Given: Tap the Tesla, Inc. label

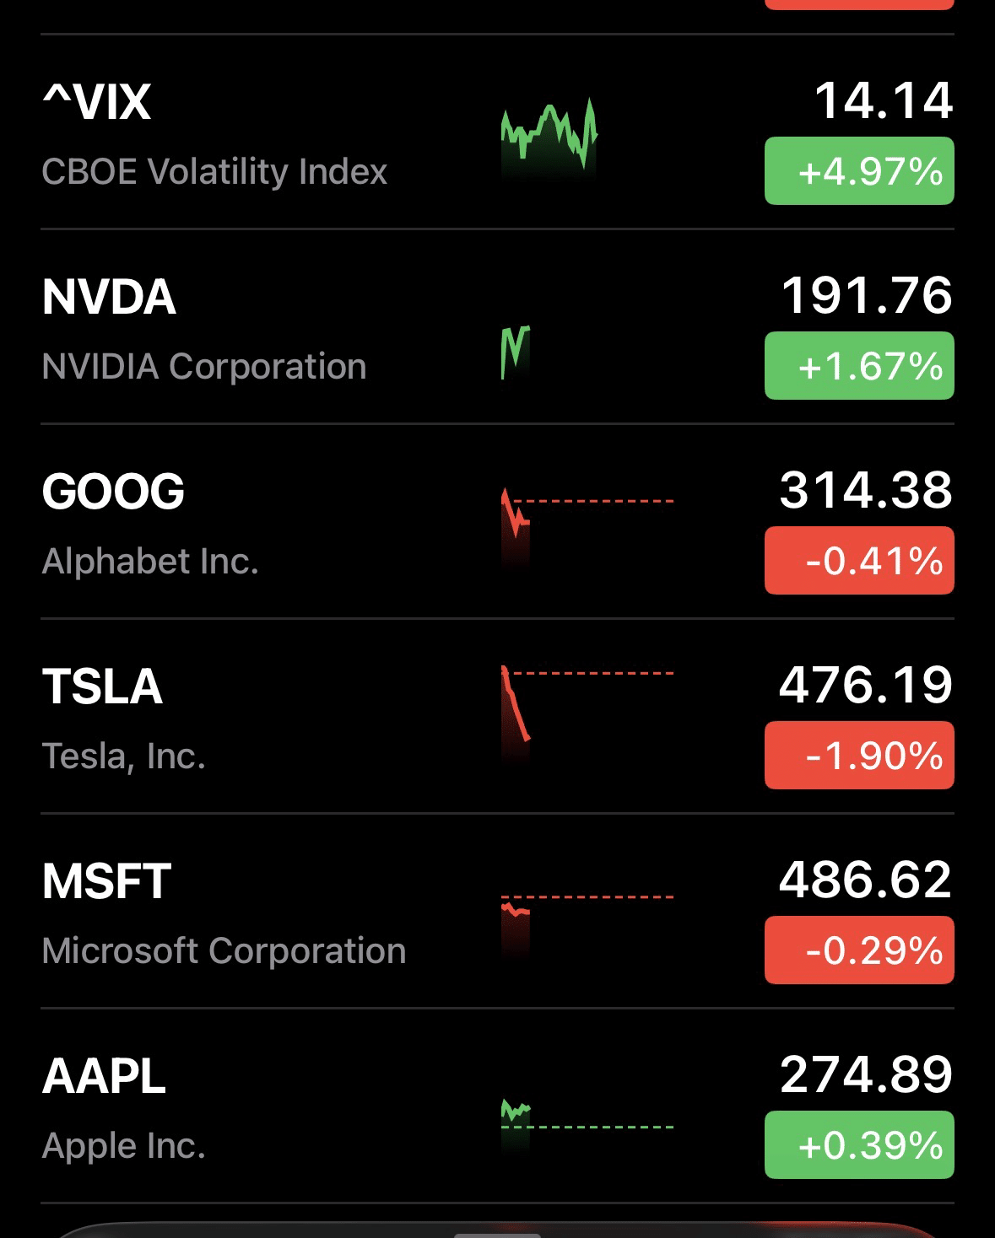Looking at the screenshot, I should (x=124, y=756).
